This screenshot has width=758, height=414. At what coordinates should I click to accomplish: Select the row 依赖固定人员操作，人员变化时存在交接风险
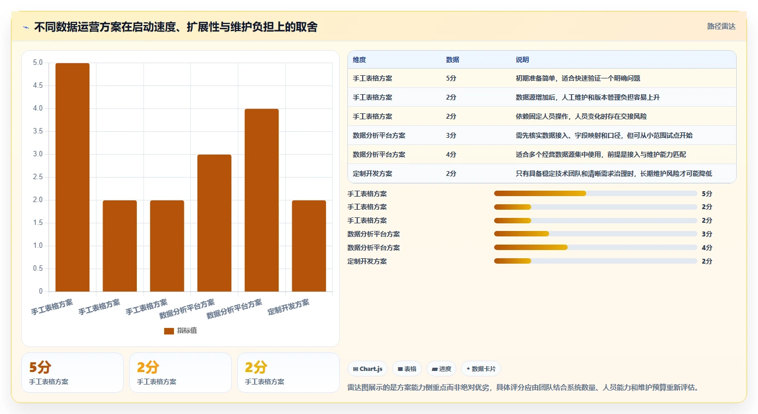542,116
